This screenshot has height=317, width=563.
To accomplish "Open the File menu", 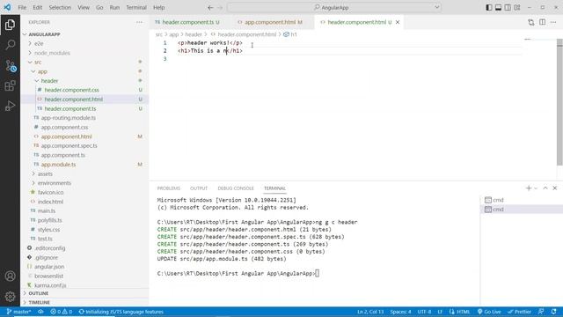I will [x=22, y=8].
